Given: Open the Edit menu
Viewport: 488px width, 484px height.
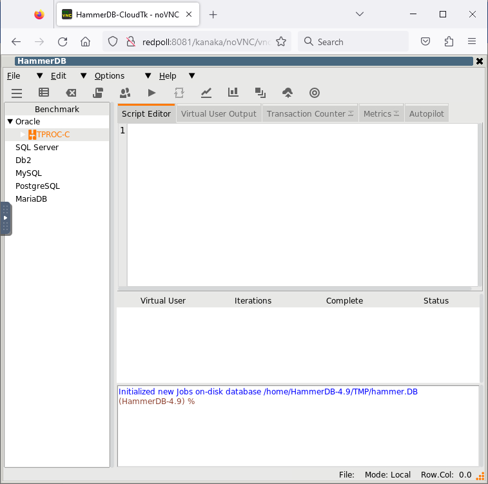Looking at the screenshot, I should (59, 76).
